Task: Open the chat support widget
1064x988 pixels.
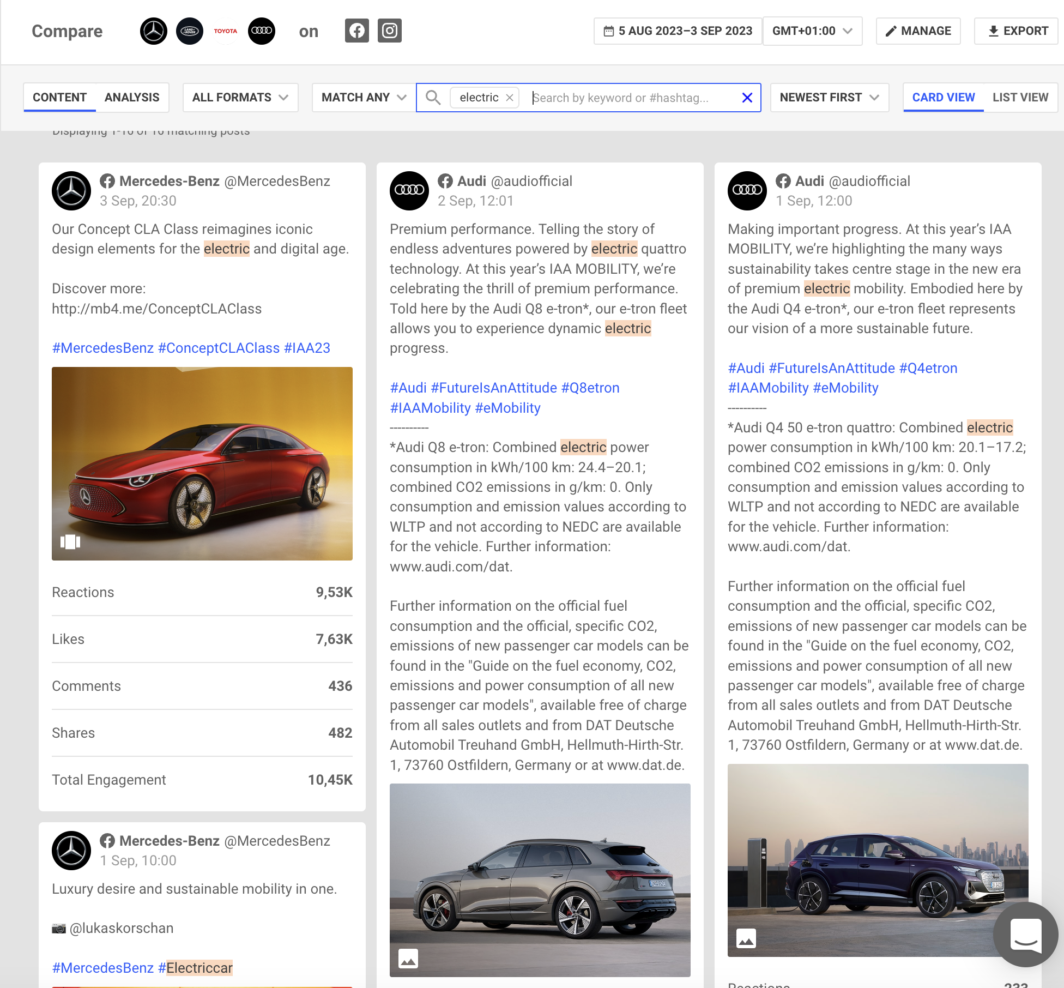Action: 1026,935
